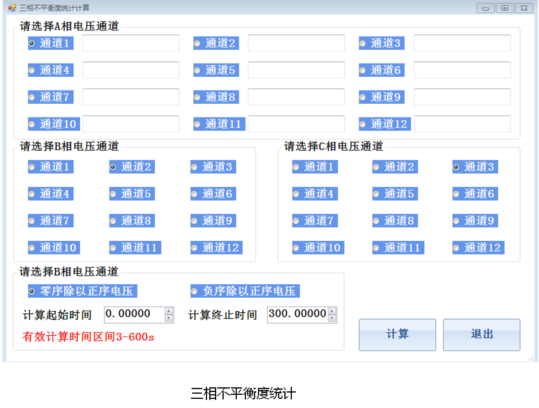
Task: Click the 计算终止时间 value field
Action: point(297,315)
